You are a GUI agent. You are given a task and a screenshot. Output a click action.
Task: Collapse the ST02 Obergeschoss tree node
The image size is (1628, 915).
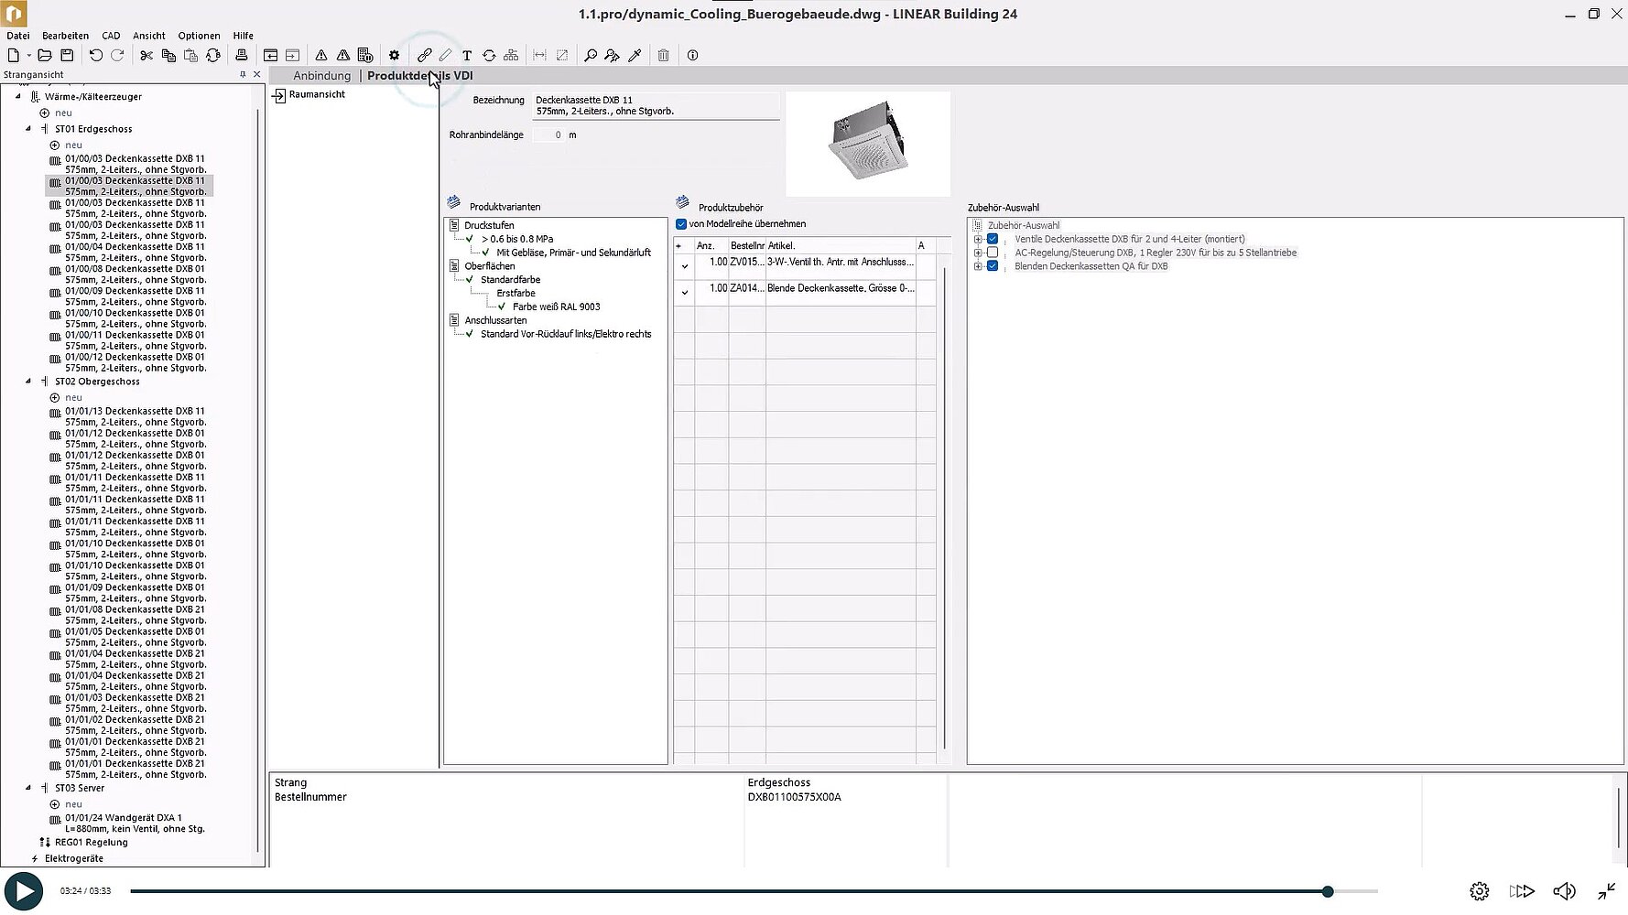pyautogui.click(x=28, y=382)
